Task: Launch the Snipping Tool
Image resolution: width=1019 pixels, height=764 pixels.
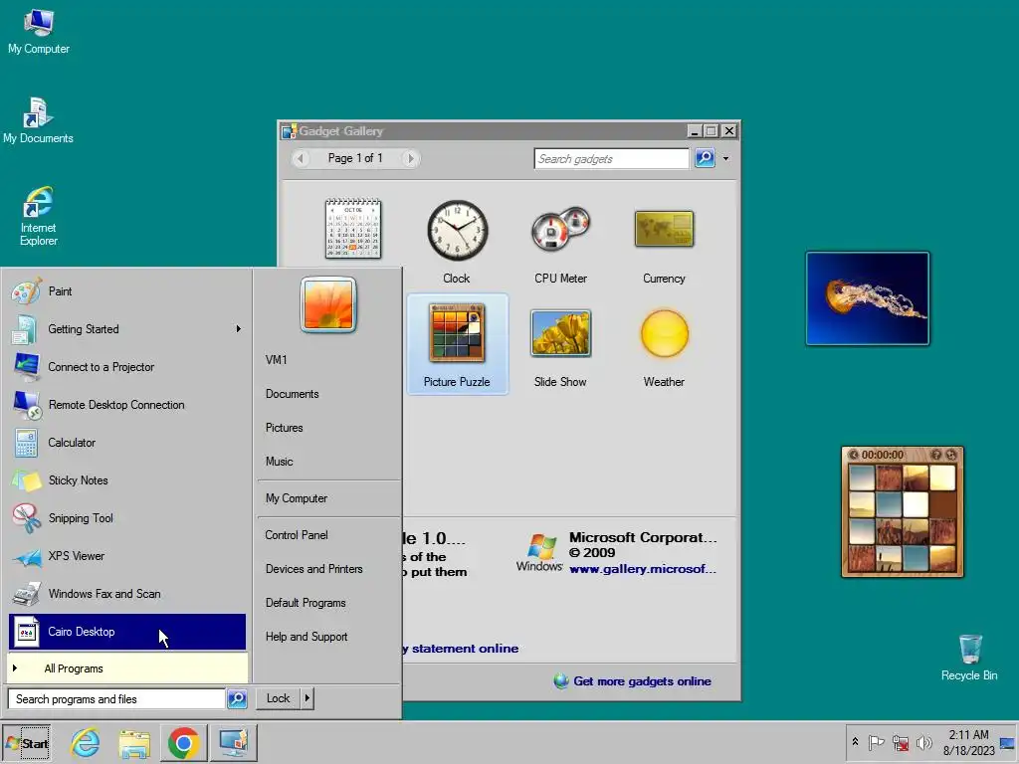Action: click(x=127, y=517)
